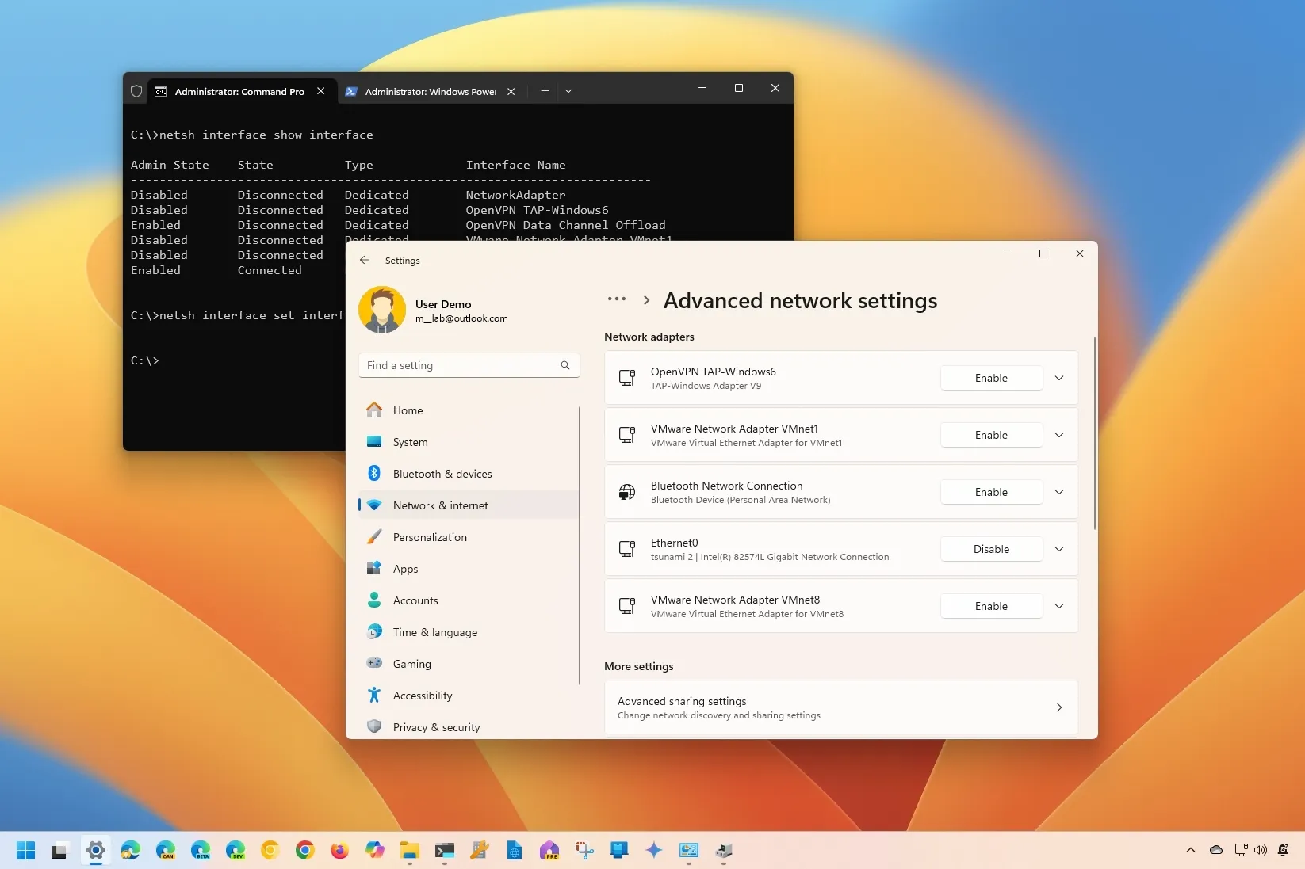The width and height of the screenshot is (1305, 869).
Task: Click the User Demo account avatar
Action: 383,309
